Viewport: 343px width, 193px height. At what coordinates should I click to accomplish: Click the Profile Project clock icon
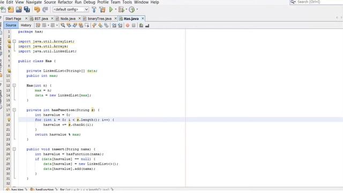[x=132, y=10]
